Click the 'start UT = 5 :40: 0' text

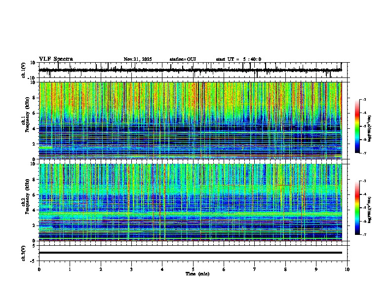[x=238, y=59]
